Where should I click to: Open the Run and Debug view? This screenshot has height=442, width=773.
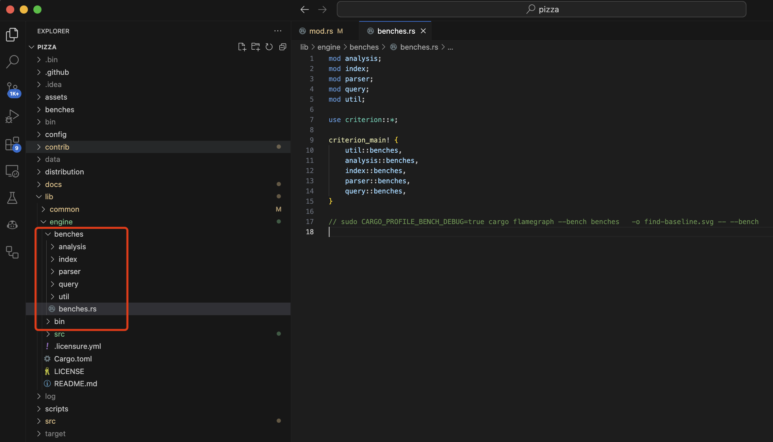(12, 116)
